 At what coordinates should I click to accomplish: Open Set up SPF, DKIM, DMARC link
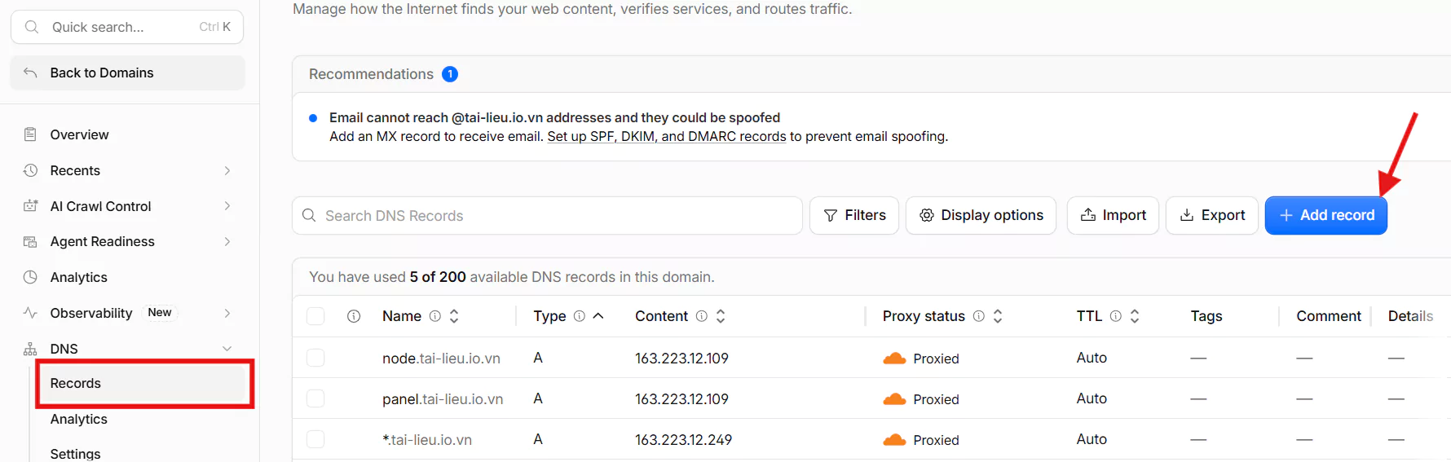coord(667,136)
